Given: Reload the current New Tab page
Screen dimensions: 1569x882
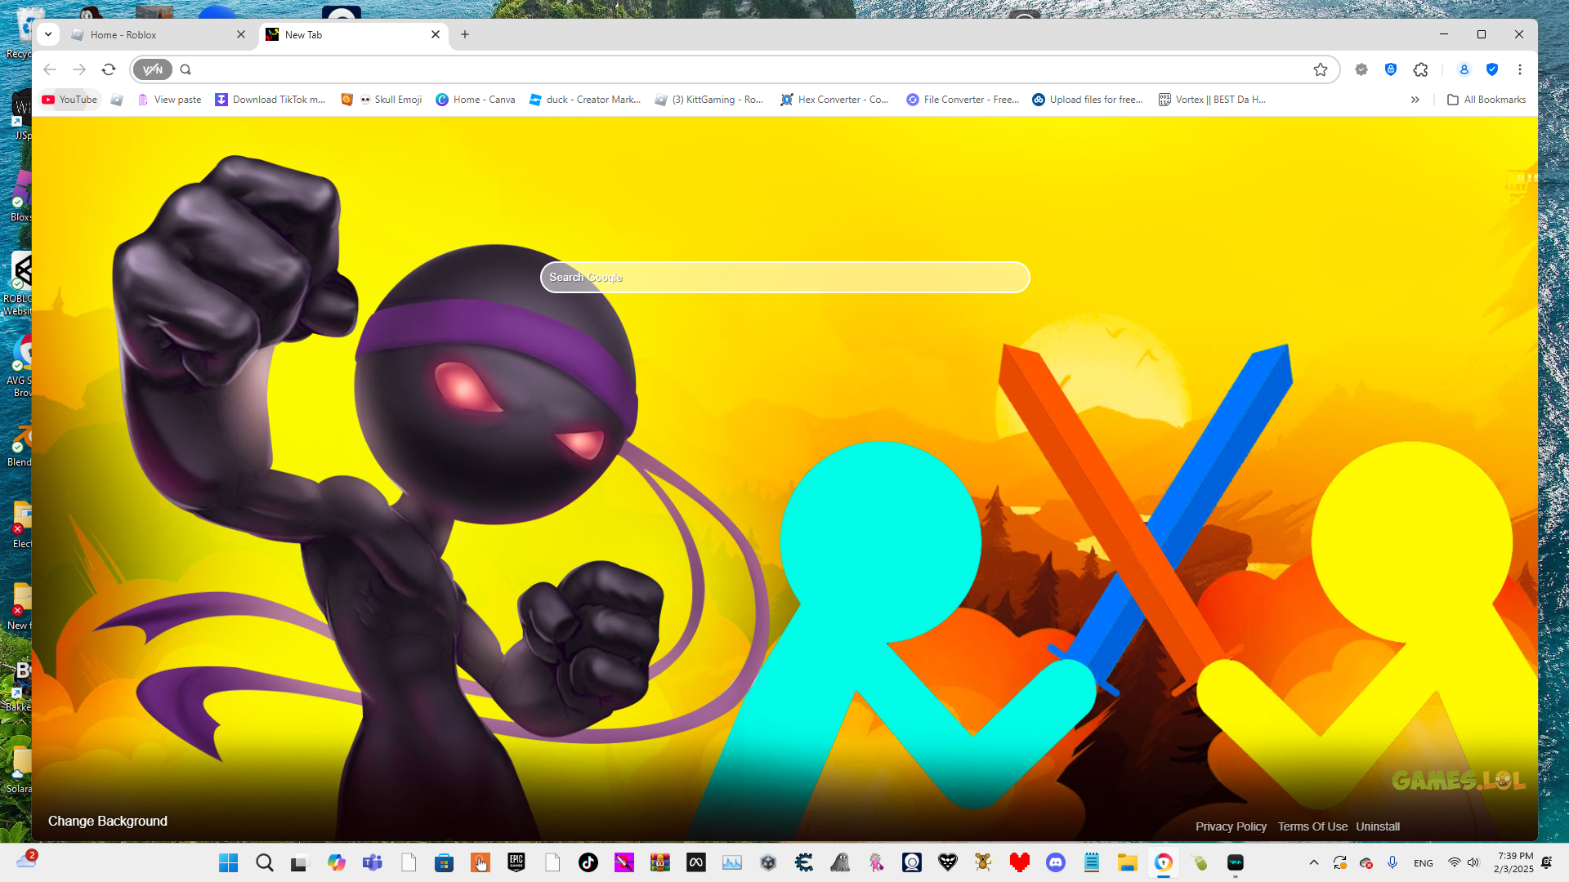Looking at the screenshot, I should pyautogui.click(x=109, y=69).
